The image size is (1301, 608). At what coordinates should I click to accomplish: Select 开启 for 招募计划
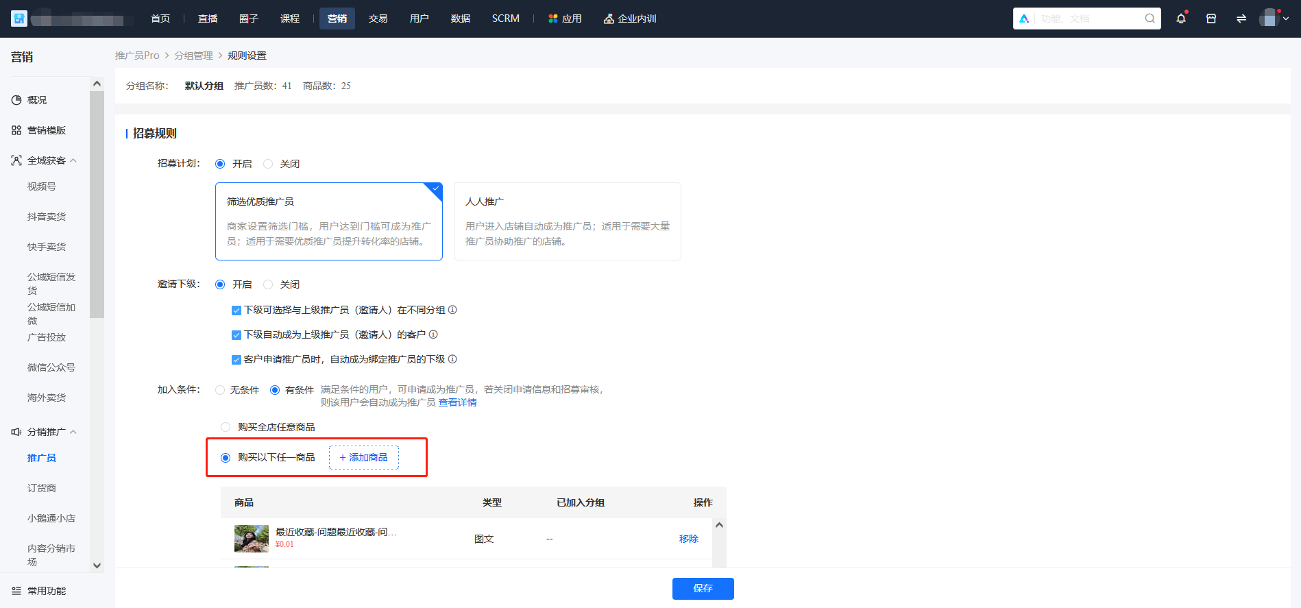click(220, 164)
